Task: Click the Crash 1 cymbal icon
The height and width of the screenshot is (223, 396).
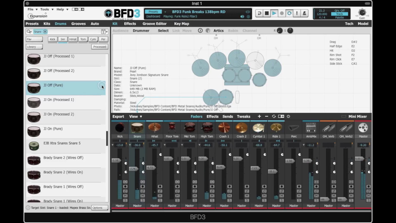Action: 224,128
